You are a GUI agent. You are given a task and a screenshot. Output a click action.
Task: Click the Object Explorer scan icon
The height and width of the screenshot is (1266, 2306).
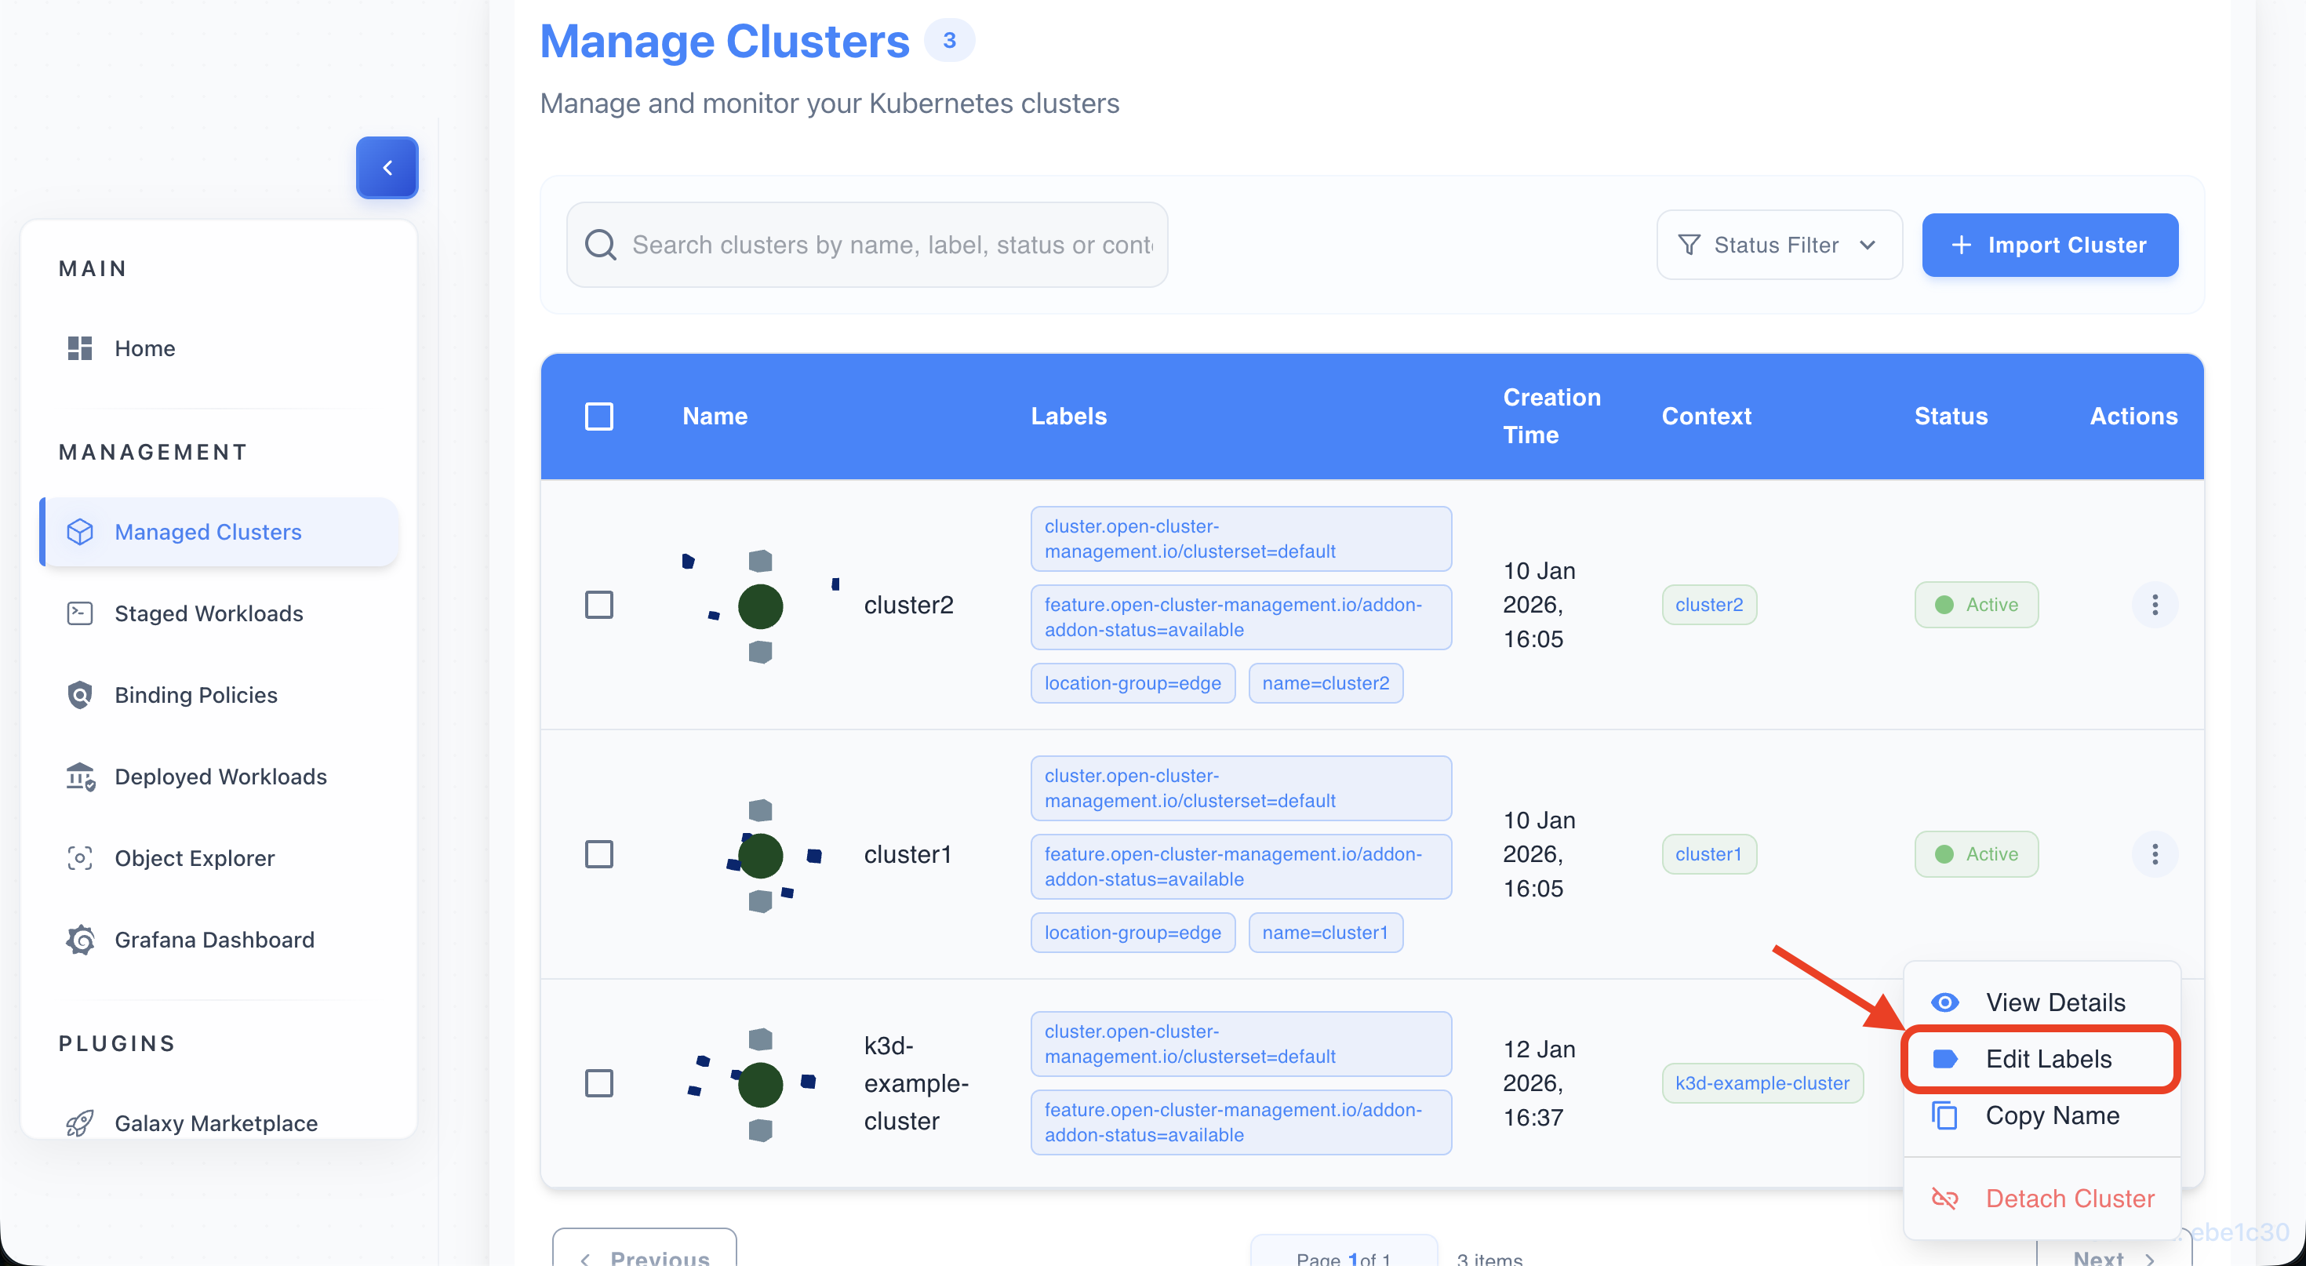point(80,858)
